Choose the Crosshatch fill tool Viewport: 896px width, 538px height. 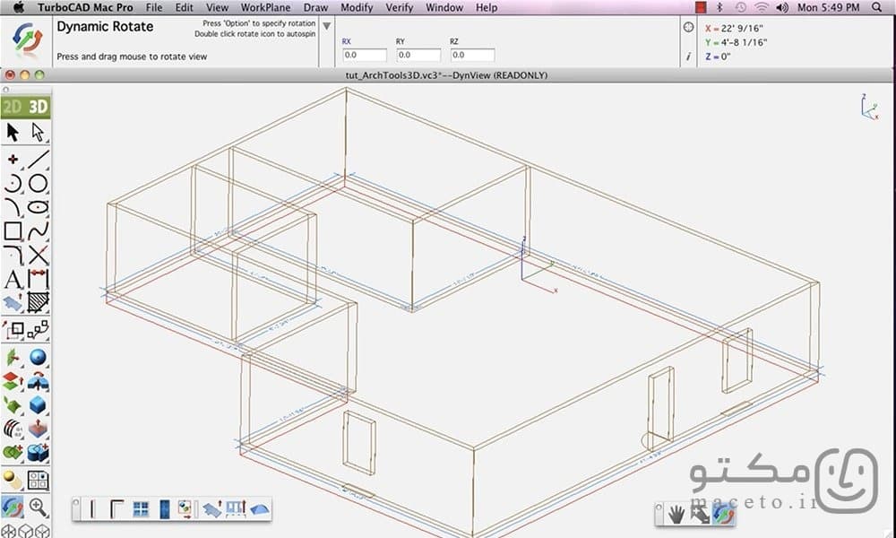(38, 302)
